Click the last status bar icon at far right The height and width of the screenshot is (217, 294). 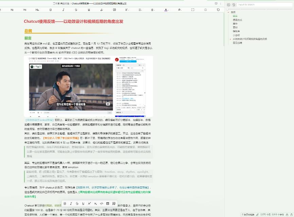point(292,215)
